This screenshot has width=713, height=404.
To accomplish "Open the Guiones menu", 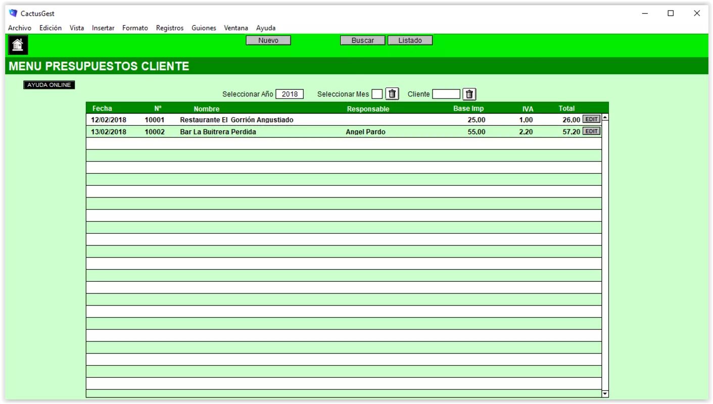I will coord(204,28).
